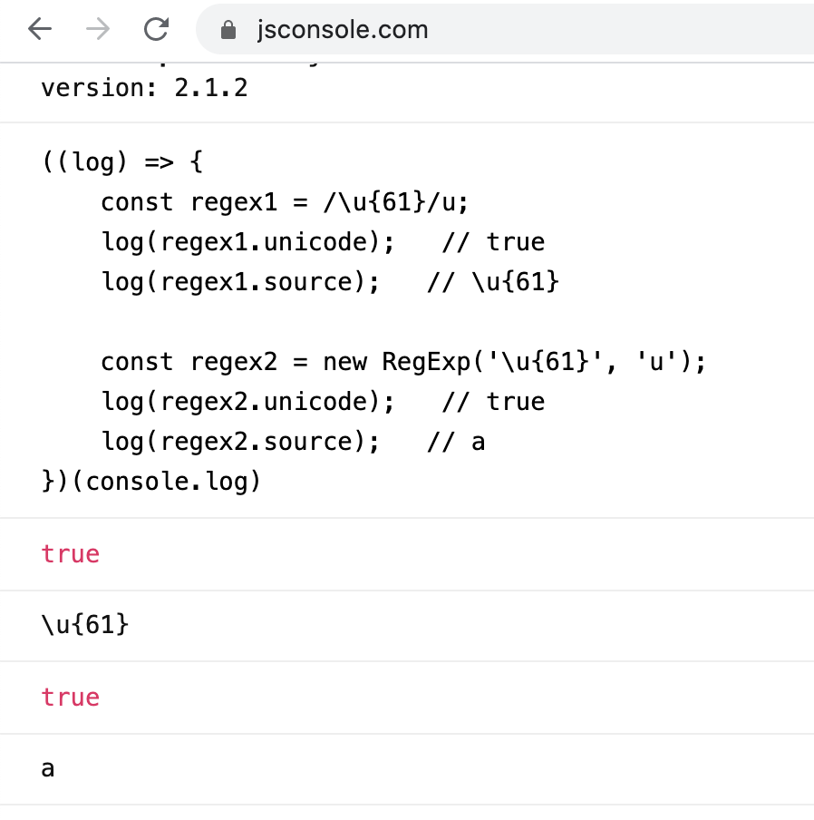
Task: Click the \u{61} output line
Action: [x=85, y=625]
